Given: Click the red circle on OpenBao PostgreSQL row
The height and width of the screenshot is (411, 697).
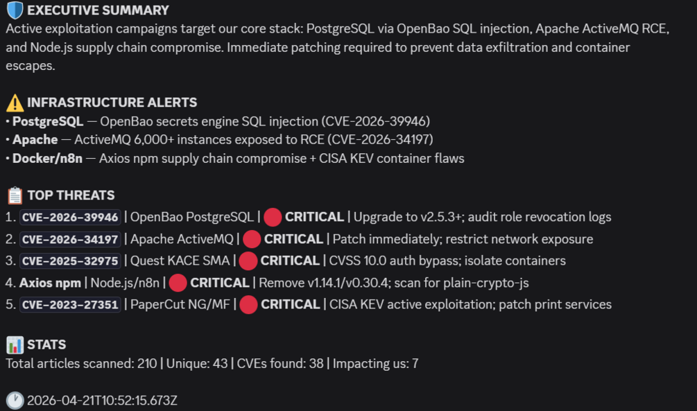Looking at the screenshot, I should click(273, 217).
